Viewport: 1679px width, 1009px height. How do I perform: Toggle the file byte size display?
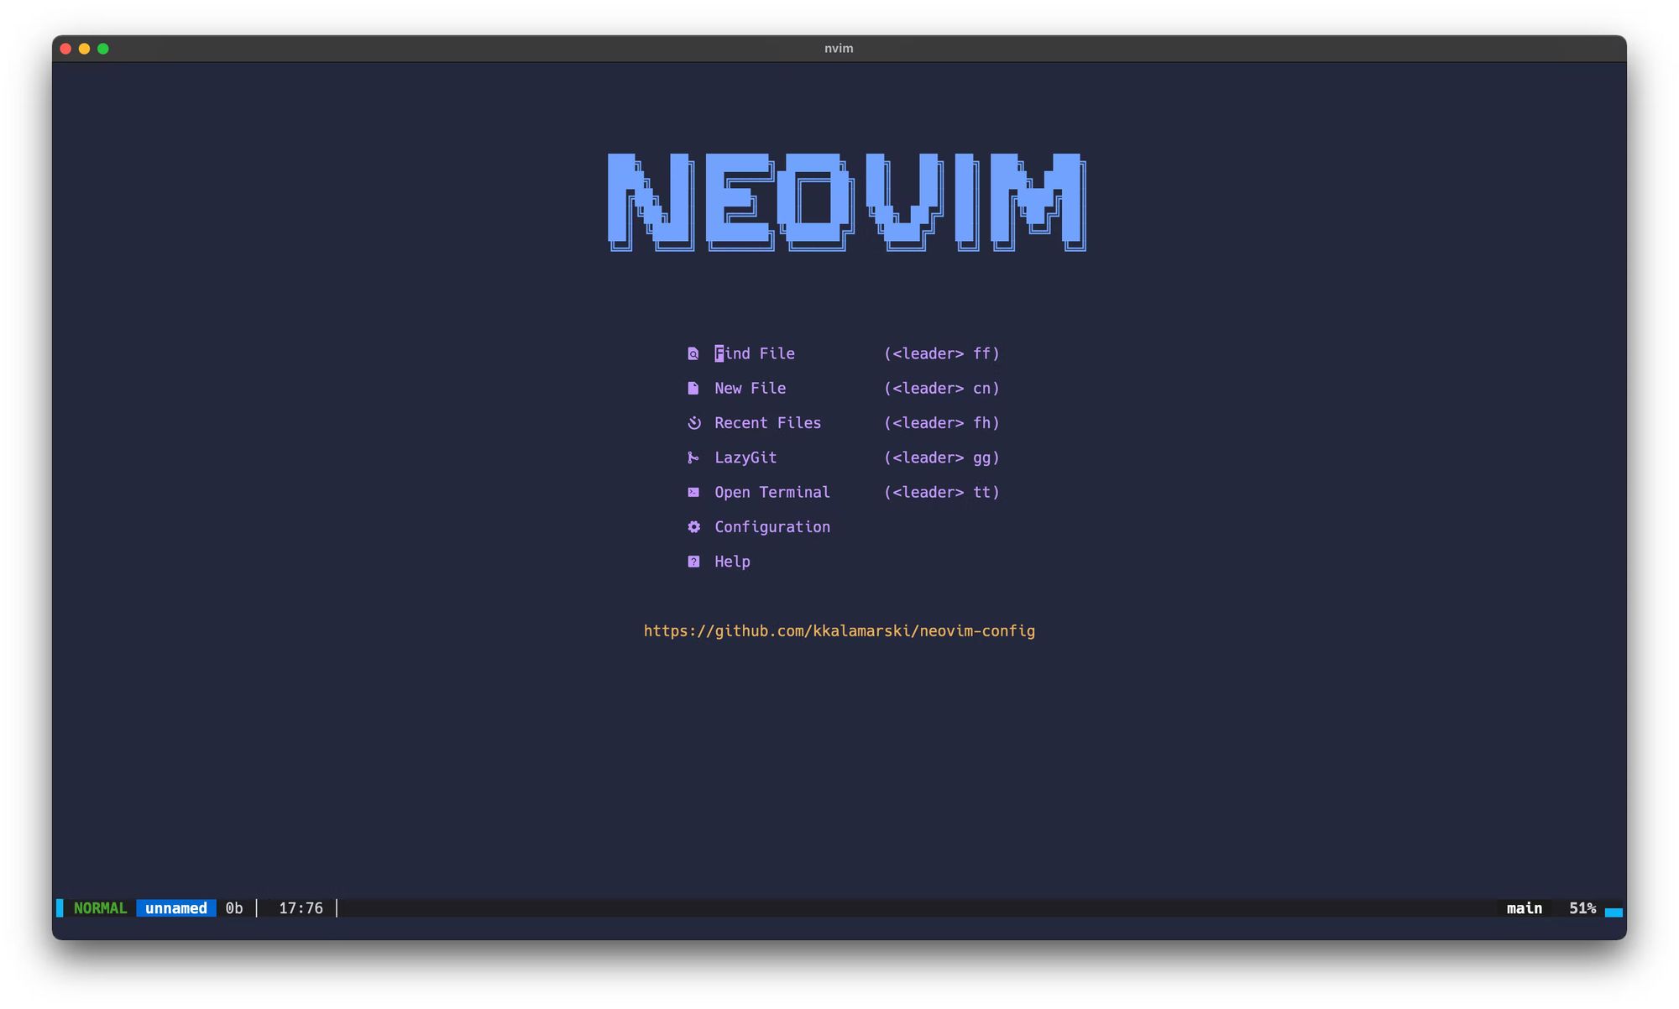pos(230,907)
